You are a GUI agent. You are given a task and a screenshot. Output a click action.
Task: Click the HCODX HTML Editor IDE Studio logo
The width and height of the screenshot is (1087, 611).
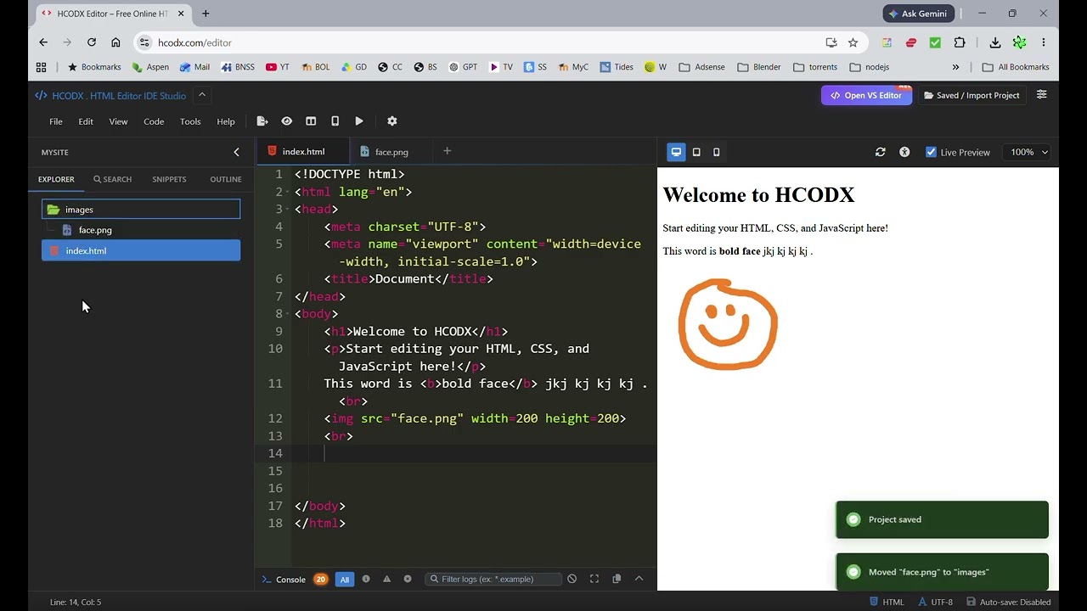(x=110, y=96)
